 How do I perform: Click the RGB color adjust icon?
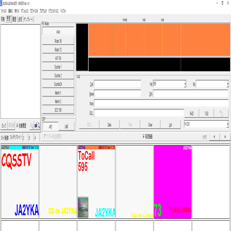pos(36,126)
